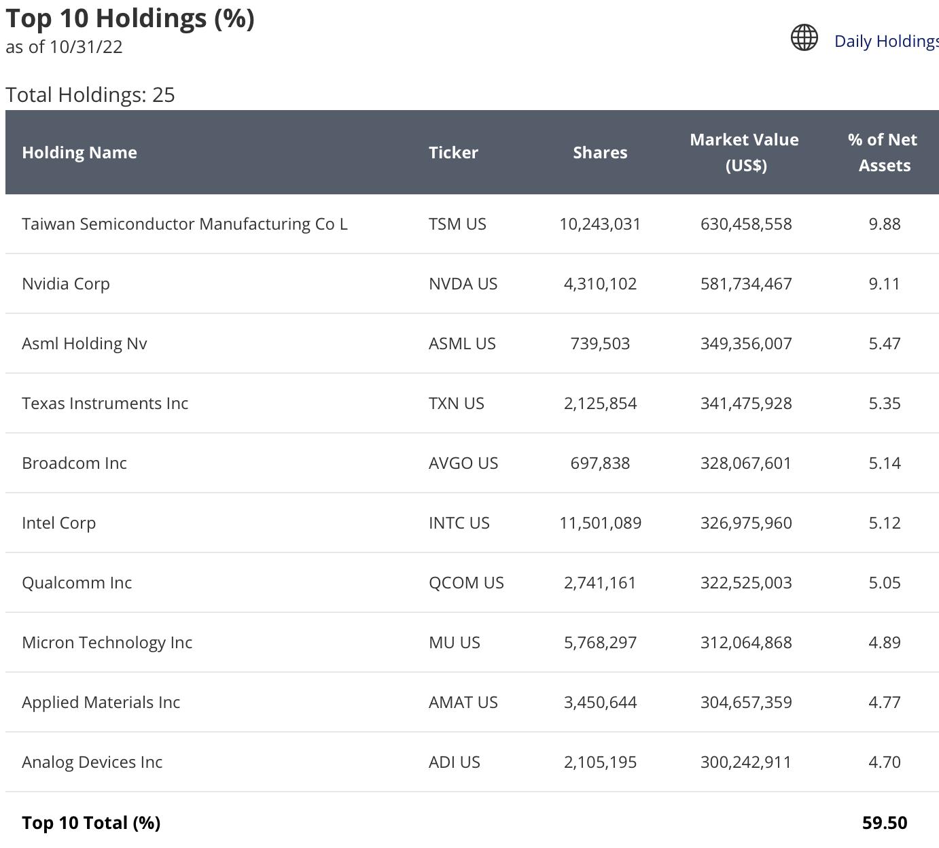The image size is (939, 848).
Task: Click the TSM US ticker cell
Action: 457,224
